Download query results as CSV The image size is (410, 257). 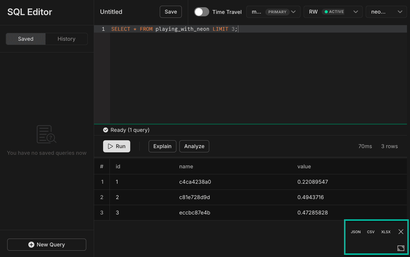pyautogui.click(x=371, y=232)
